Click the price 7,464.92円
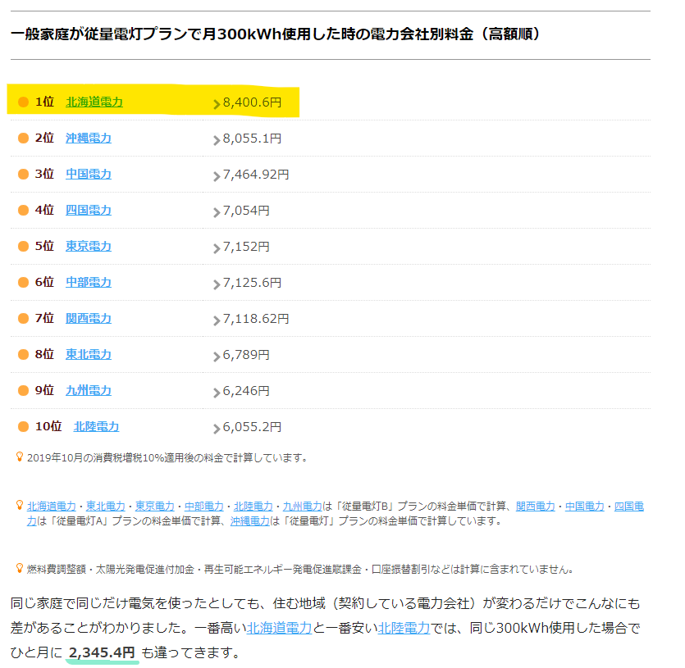685x668 pixels. 256,175
